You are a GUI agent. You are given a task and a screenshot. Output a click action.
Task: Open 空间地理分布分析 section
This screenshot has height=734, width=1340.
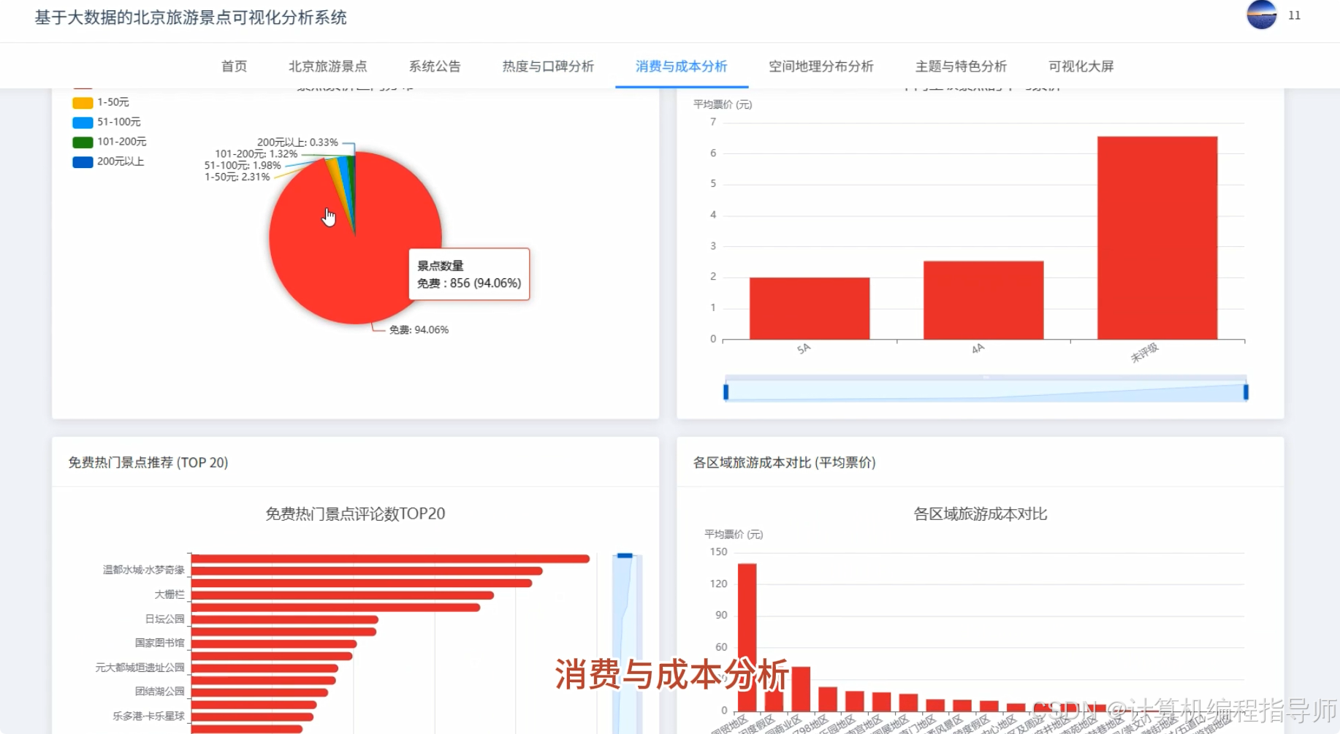pos(821,66)
